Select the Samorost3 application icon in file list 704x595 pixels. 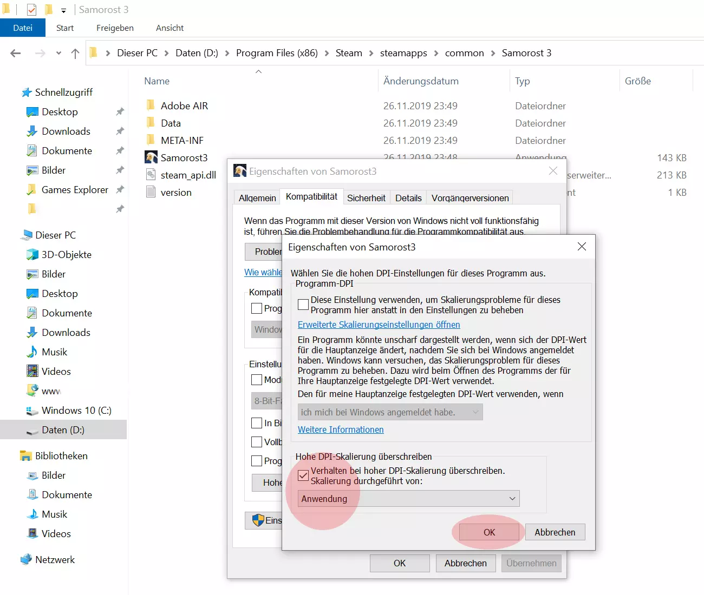coord(151,157)
